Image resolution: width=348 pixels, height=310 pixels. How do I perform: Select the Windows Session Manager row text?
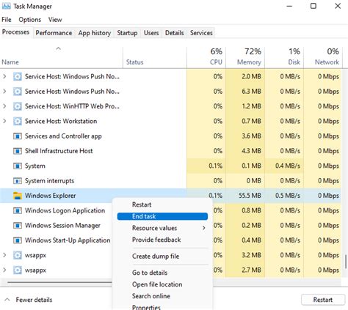pyautogui.click(x=62, y=225)
